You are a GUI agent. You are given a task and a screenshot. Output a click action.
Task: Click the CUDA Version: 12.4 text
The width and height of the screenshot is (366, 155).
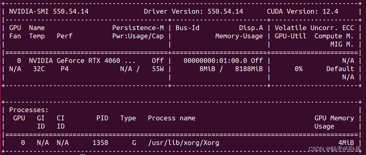point(303,12)
